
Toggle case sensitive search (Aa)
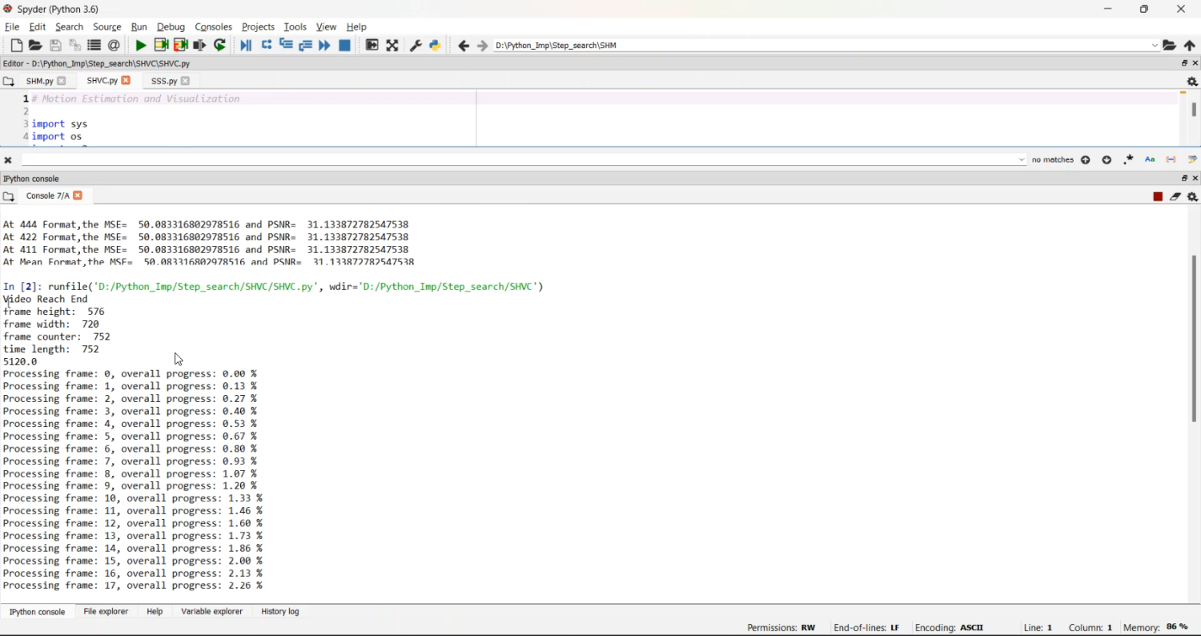1150,159
